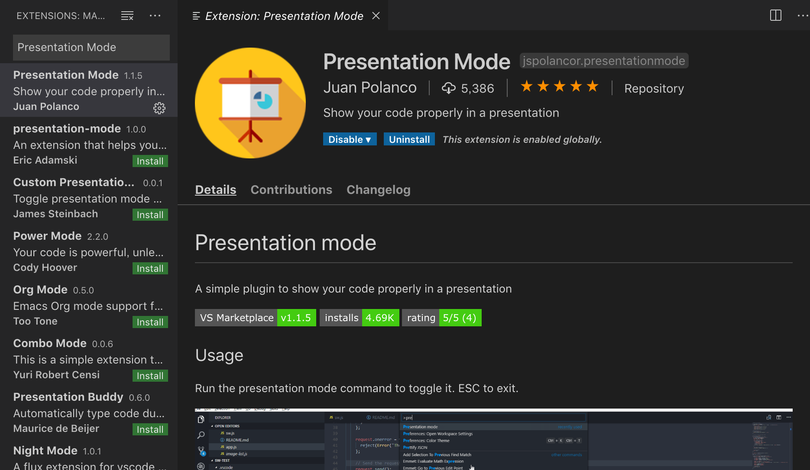Select Org Mode 0.5.0 list item
Image resolution: width=810 pixels, height=470 pixels.
pyautogui.click(x=89, y=305)
